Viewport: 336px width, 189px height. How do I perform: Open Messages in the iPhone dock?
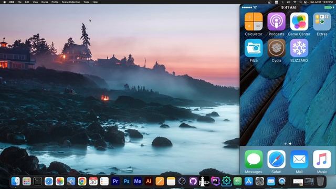[254, 159]
